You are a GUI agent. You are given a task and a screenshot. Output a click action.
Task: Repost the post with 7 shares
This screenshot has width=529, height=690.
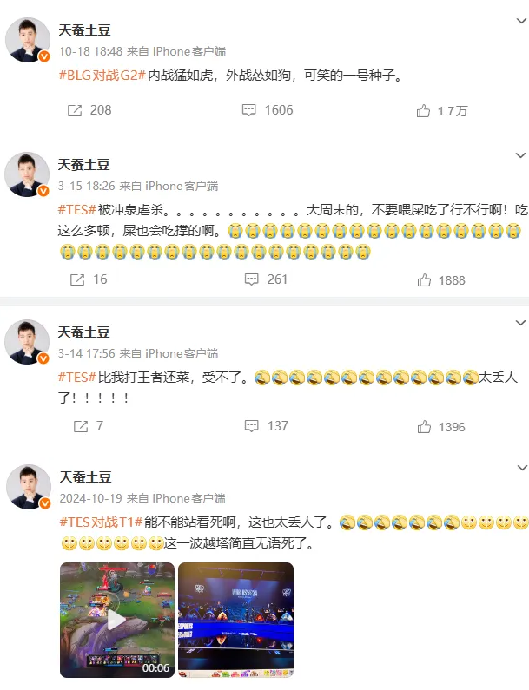point(81,426)
